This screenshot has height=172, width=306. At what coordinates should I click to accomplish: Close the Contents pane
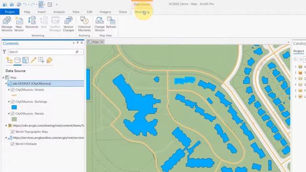(82, 43)
